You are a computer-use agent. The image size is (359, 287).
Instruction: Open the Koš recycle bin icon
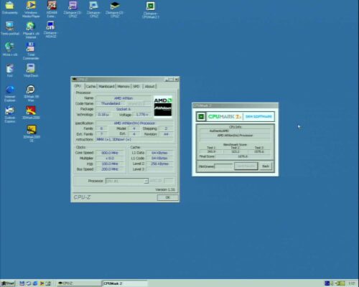point(10,70)
